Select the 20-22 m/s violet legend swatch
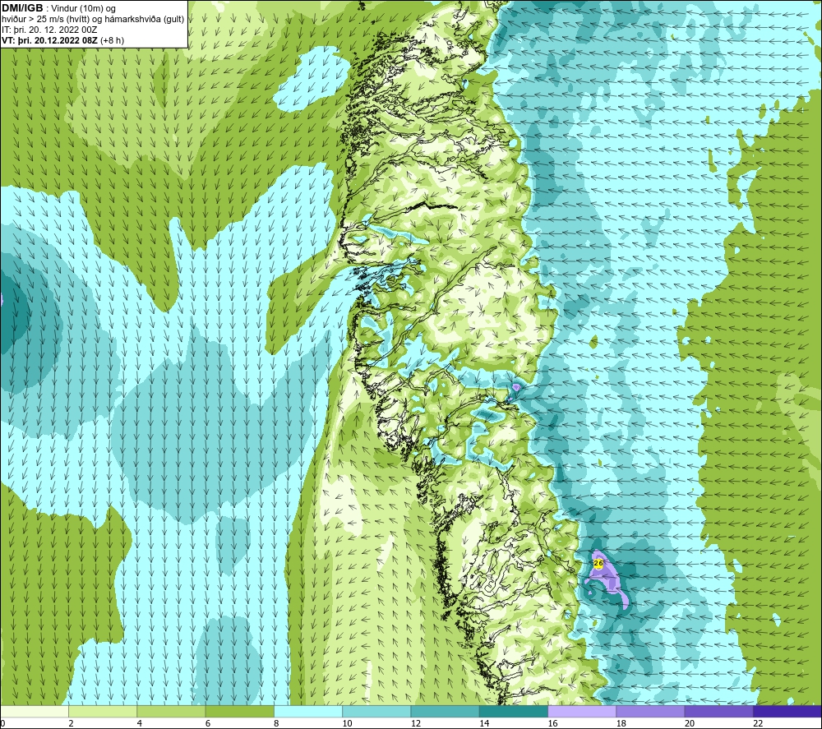 pos(718,711)
